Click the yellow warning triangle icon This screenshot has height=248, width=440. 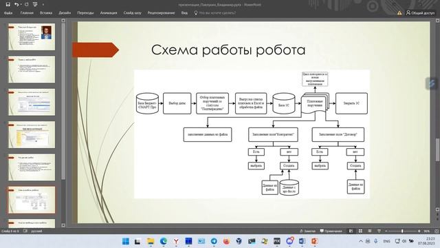tap(399, 13)
